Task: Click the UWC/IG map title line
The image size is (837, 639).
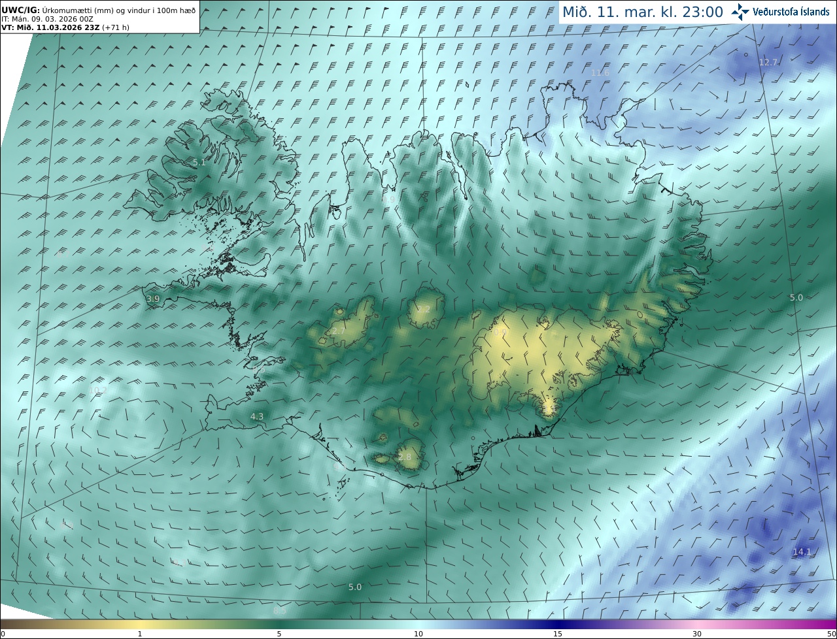Action: 98,10
